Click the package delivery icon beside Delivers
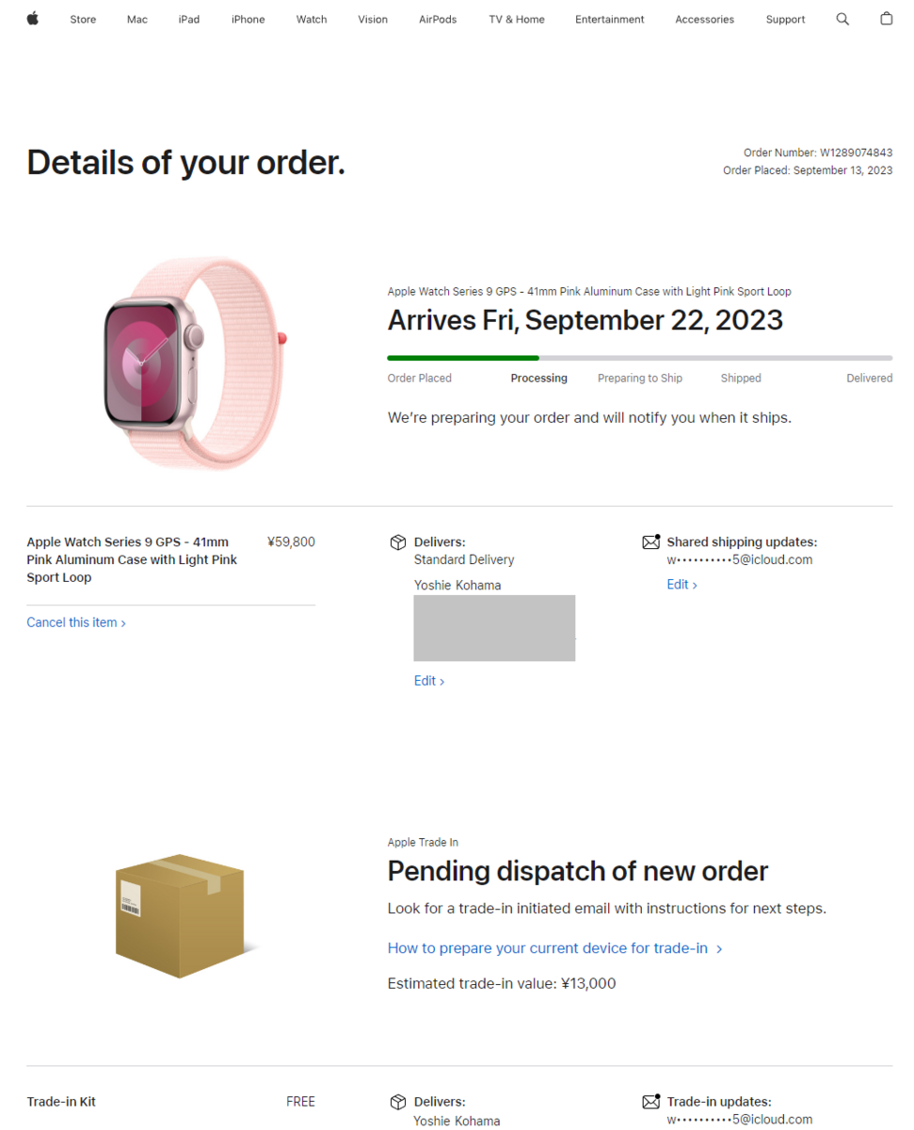The height and width of the screenshot is (1130, 914). pyautogui.click(x=398, y=541)
